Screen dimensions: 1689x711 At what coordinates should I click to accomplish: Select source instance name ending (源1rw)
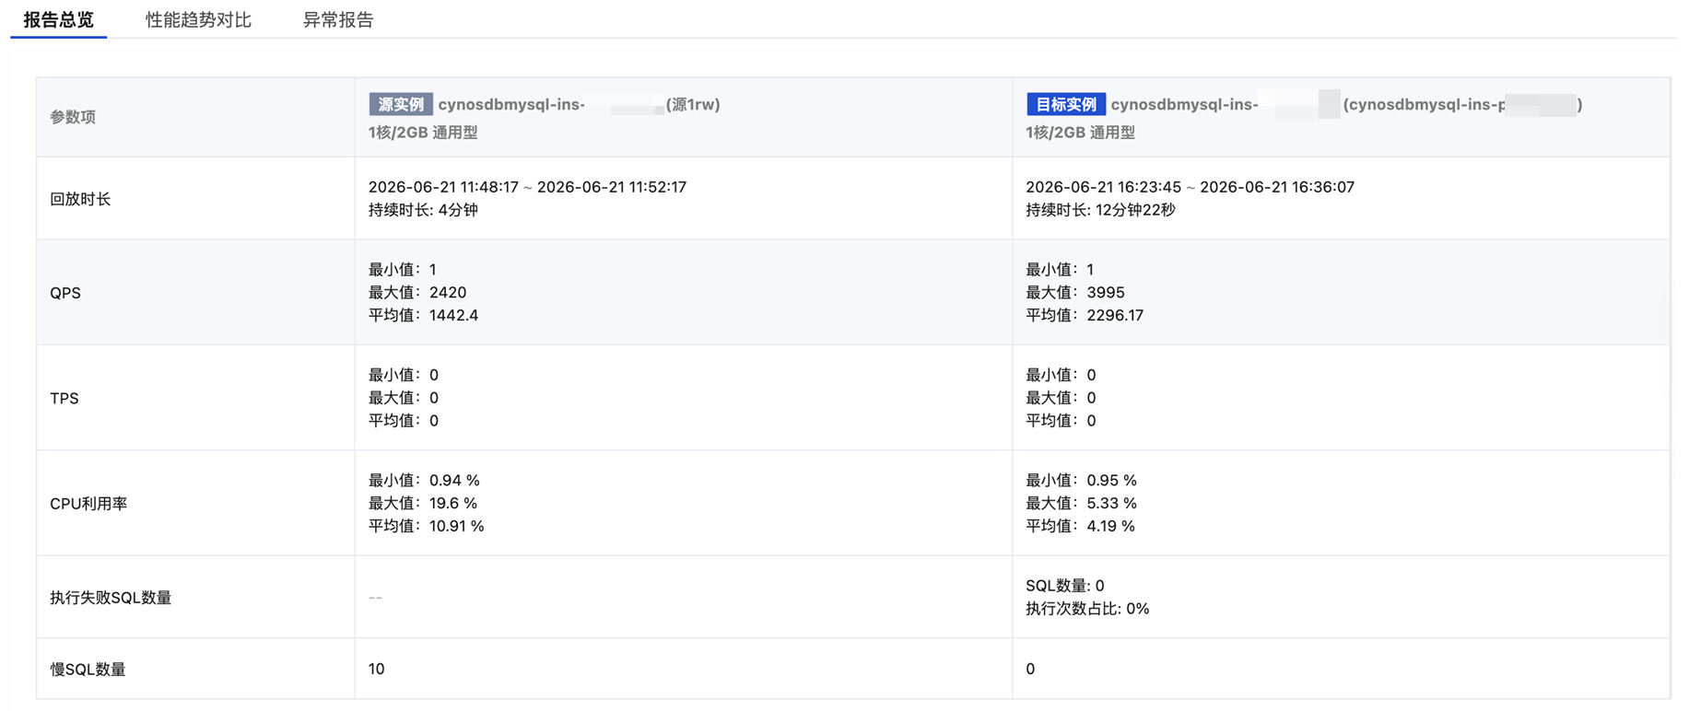tap(579, 104)
